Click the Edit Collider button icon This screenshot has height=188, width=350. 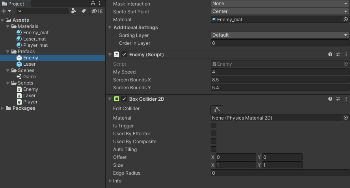coord(217,109)
